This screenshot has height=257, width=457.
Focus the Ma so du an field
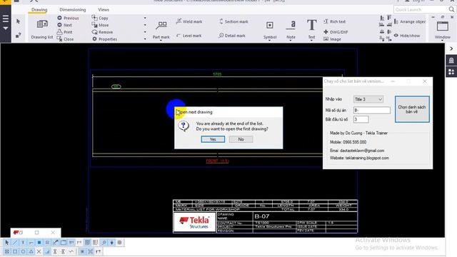click(371, 110)
